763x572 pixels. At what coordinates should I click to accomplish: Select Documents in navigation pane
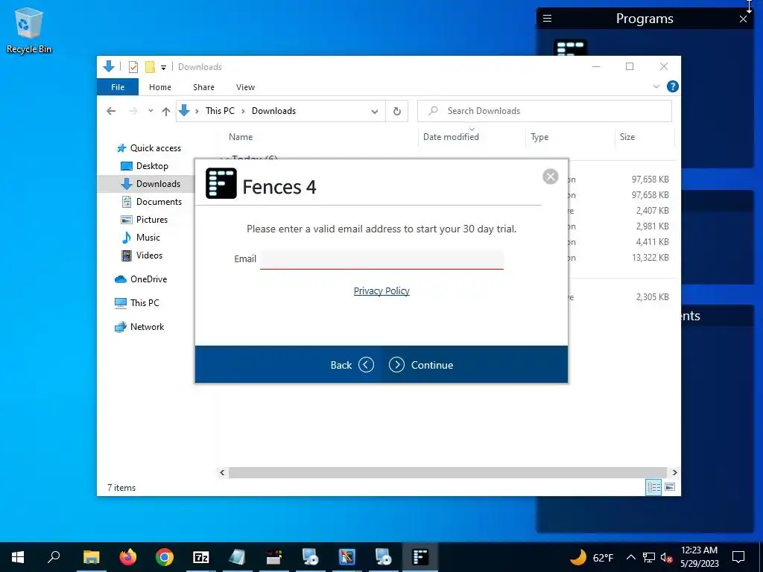[x=151, y=201]
